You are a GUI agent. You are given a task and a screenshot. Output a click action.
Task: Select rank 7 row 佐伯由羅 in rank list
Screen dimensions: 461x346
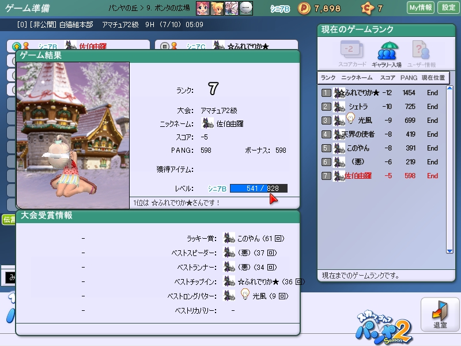[382, 176]
